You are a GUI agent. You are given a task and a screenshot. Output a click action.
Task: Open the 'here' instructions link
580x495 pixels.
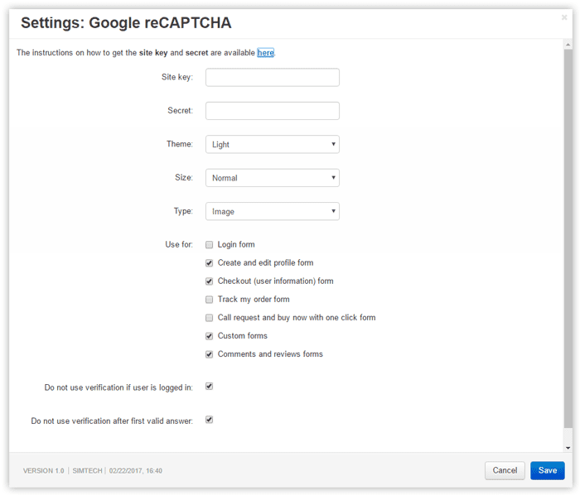click(x=266, y=53)
